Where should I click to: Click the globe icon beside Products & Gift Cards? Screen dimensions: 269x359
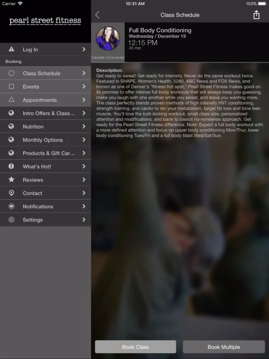pos(11,153)
